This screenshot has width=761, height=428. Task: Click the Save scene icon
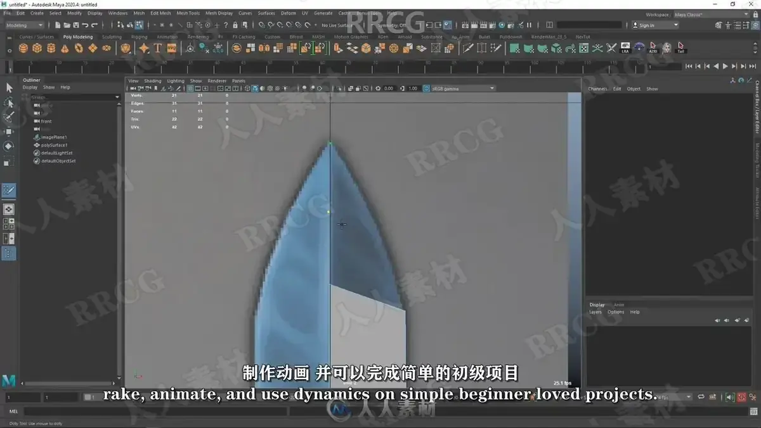click(x=76, y=25)
